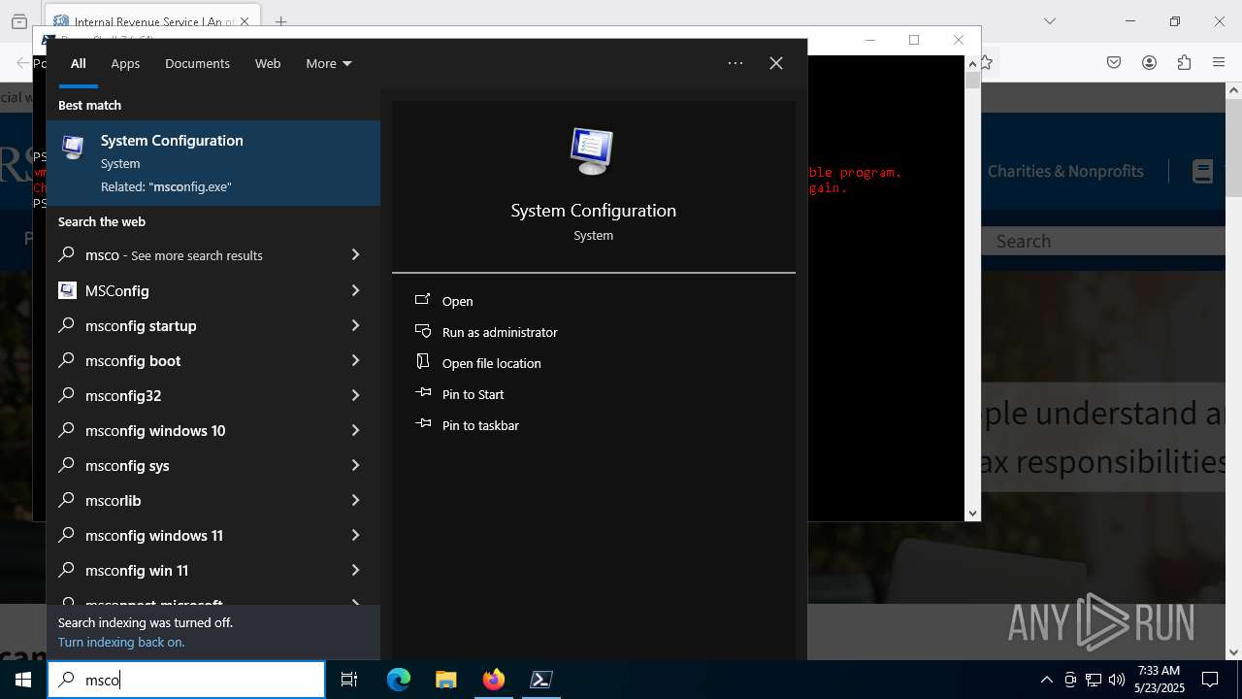Expand the More filters dropdown
Image resolution: width=1242 pixels, height=699 pixels.
pos(329,63)
